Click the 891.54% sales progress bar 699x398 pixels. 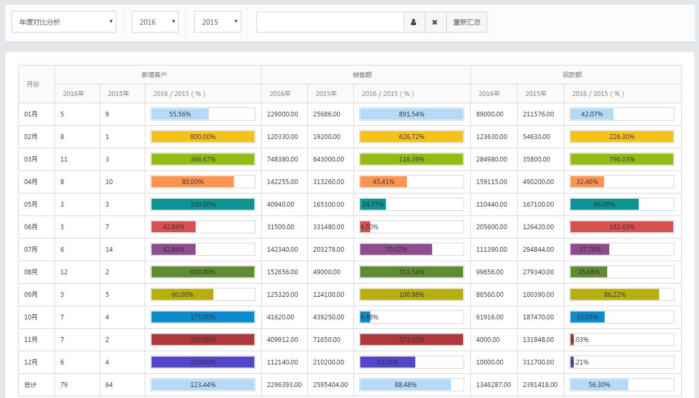click(x=411, y=114)
